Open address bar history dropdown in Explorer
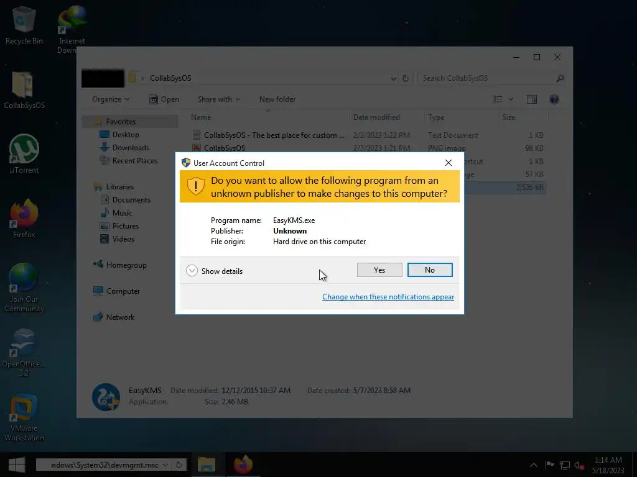Viewport: 637px width, 477px height. pos(393,79)
